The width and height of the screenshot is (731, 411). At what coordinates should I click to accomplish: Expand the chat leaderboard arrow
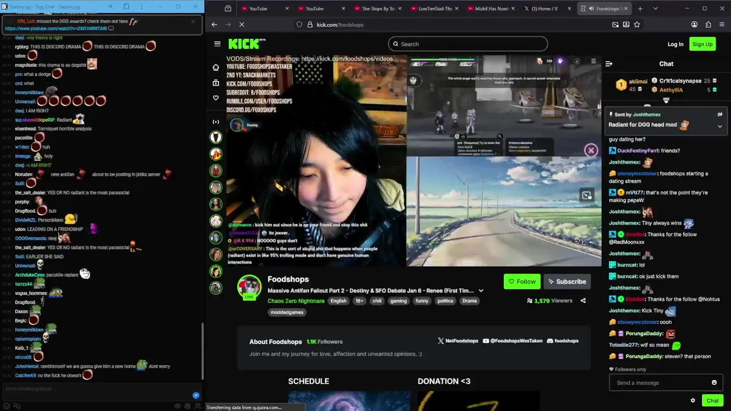click(666, 100)
